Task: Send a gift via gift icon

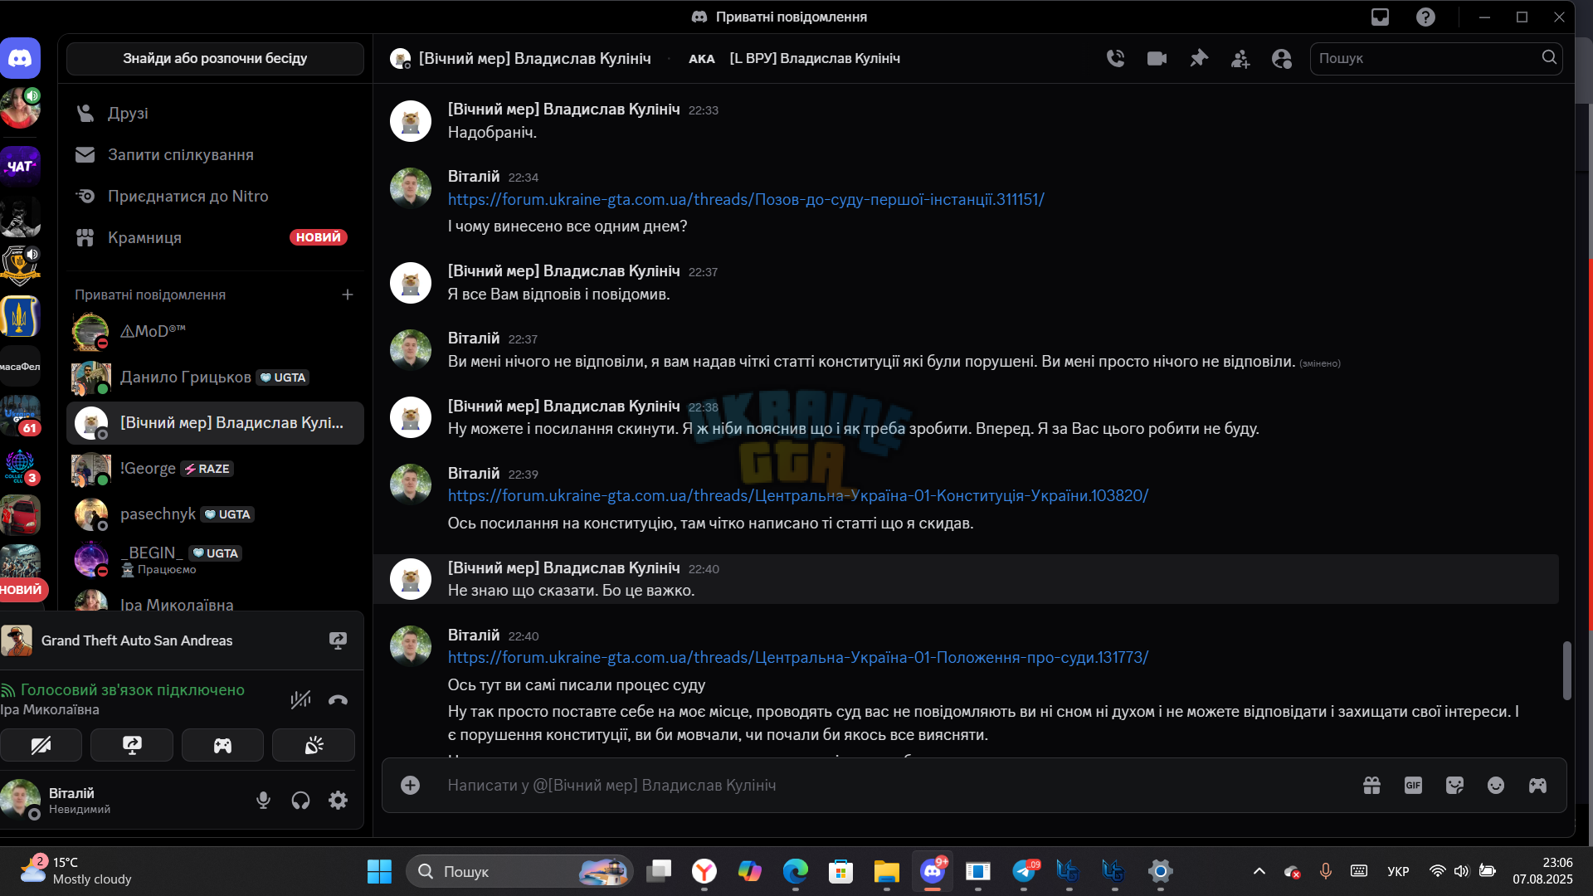Action: (1371, 785)
